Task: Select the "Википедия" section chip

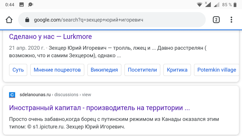Action: pyautogui.click(x=104, y=70)
